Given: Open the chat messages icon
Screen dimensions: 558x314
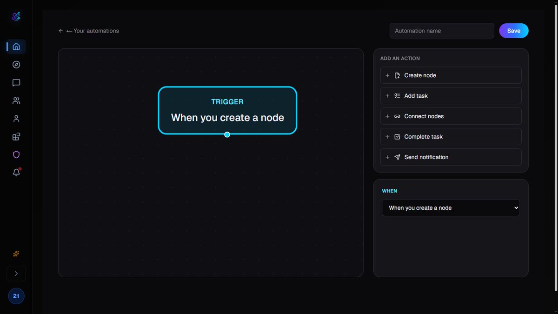Looking at the screenshot, I should coord(16,83).
